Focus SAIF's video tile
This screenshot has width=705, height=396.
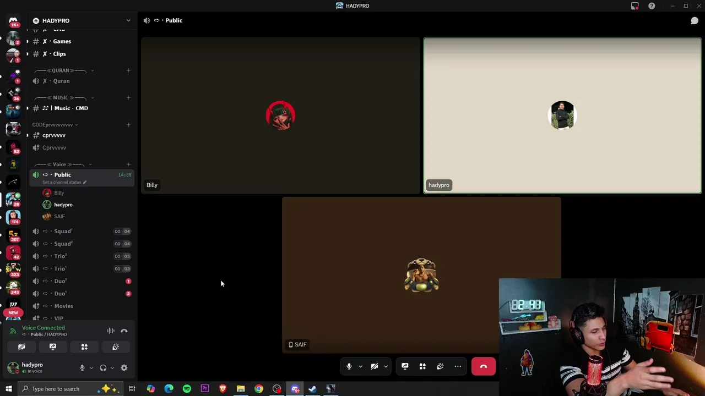[x=421, y=275]
